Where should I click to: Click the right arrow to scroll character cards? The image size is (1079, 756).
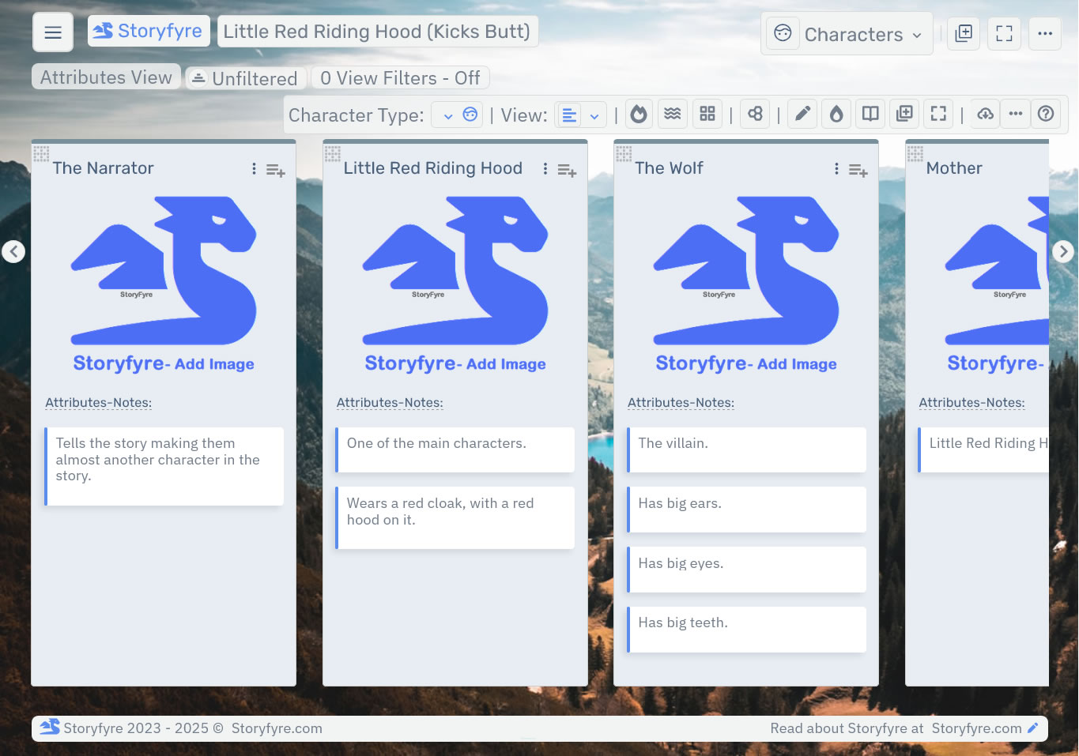click(1063, 251)
